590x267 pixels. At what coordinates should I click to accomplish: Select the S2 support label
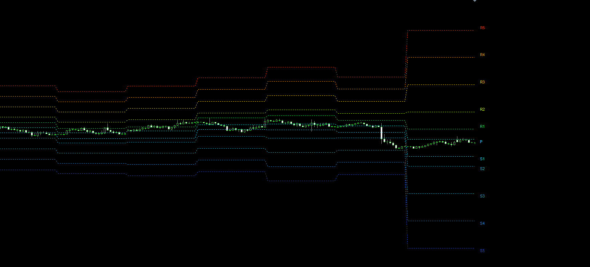[482, 169]
